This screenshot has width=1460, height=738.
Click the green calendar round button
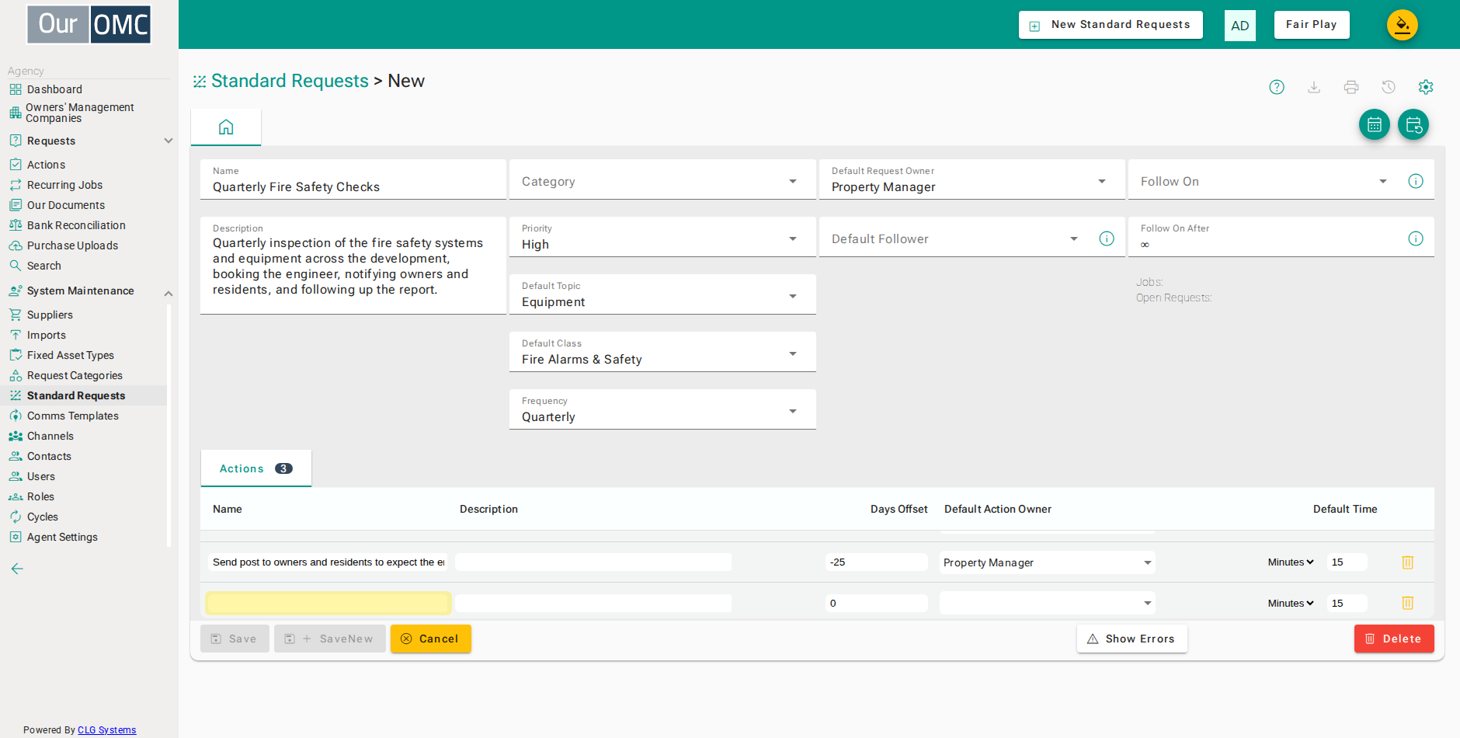1375,124
